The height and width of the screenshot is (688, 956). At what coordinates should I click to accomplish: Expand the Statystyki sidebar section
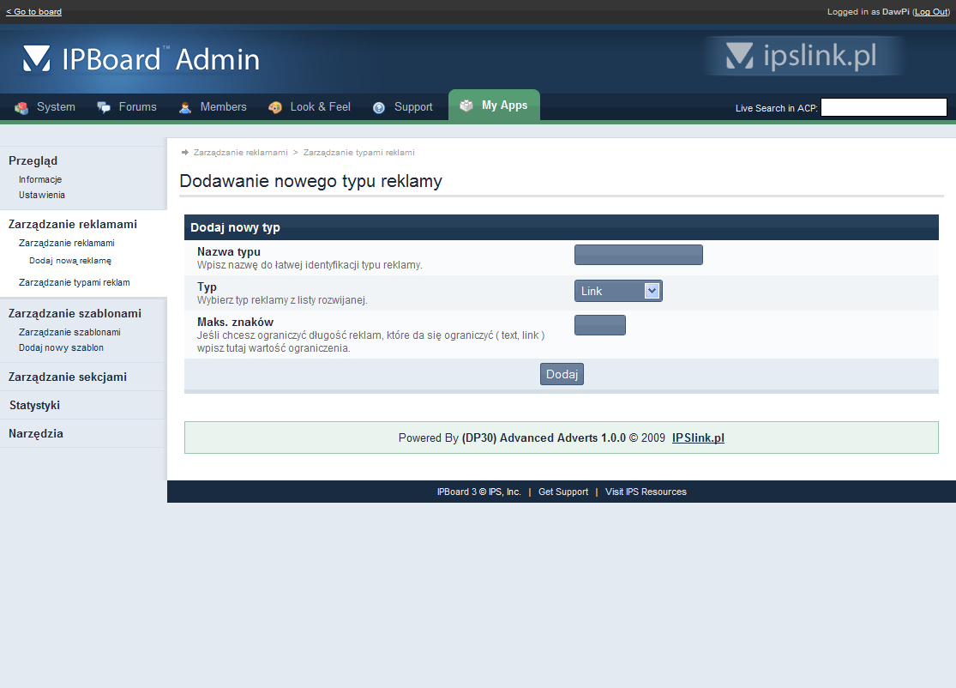(x=34, y=405)
